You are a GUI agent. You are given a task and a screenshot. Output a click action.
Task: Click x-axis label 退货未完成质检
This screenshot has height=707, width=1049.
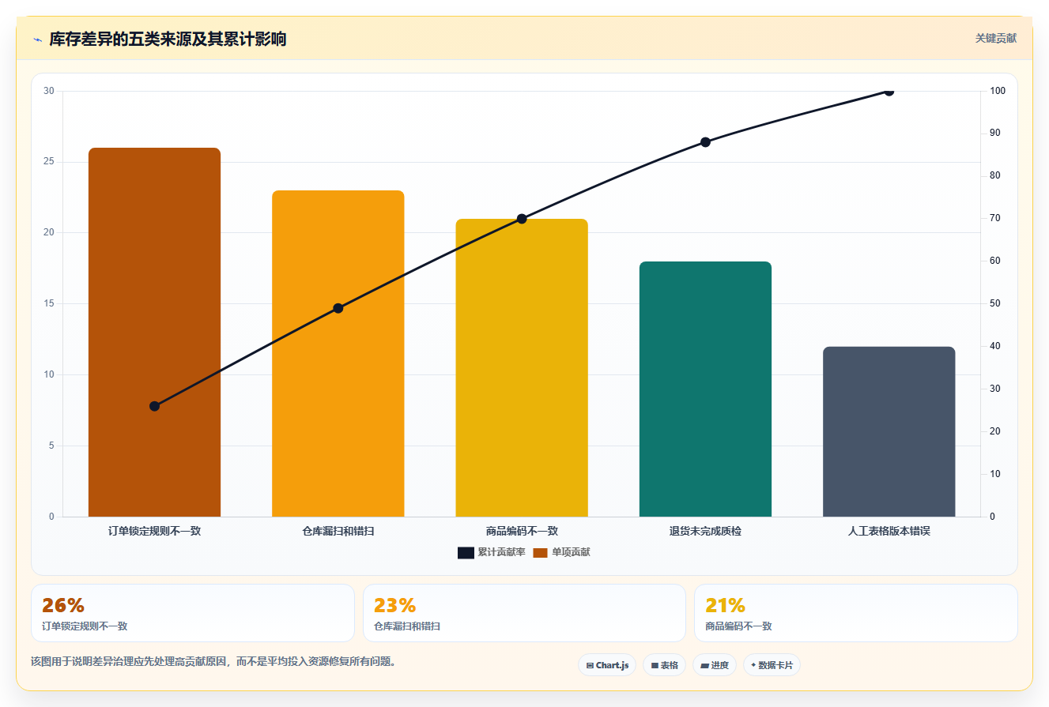click(705, 531)
